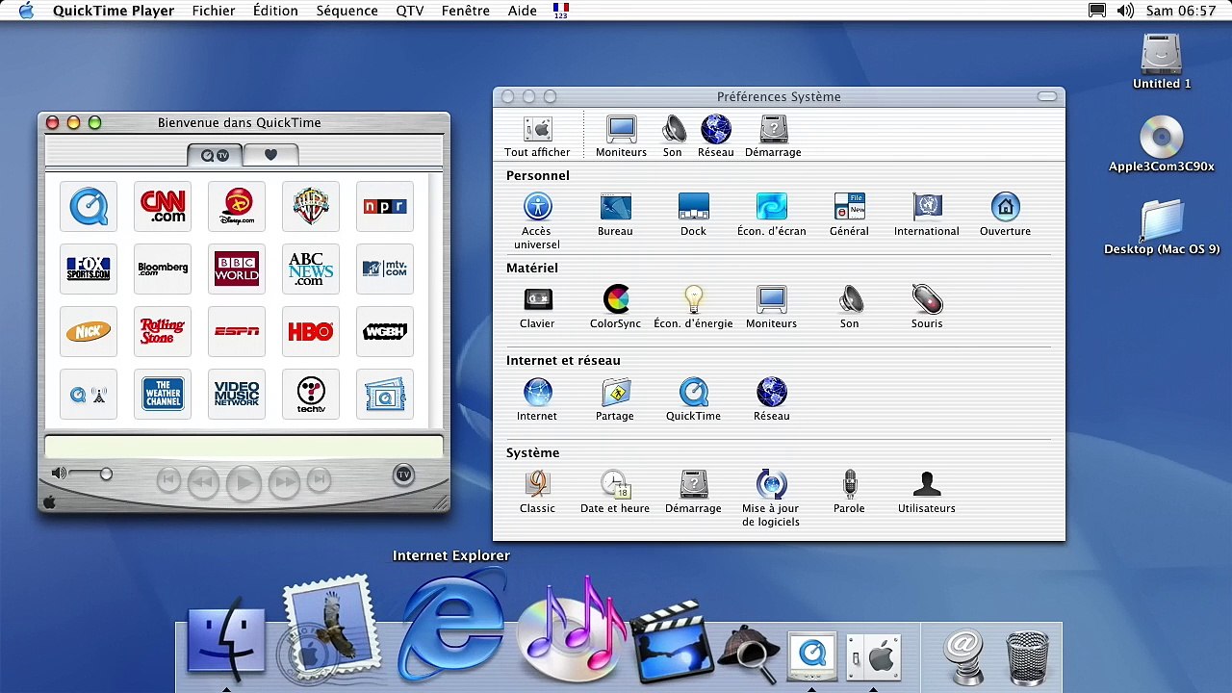Open Partage preferences under Internet et réseau

tap(615, 398)
